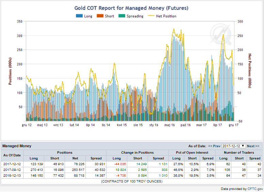Click the Net column header

75,158
